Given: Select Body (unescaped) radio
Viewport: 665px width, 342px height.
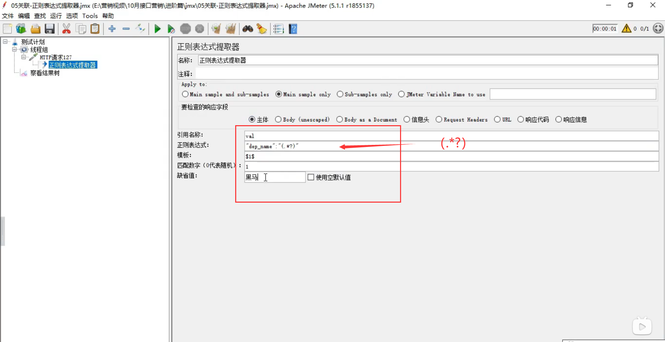Looking at the screenshot, I should pos(278,119).
